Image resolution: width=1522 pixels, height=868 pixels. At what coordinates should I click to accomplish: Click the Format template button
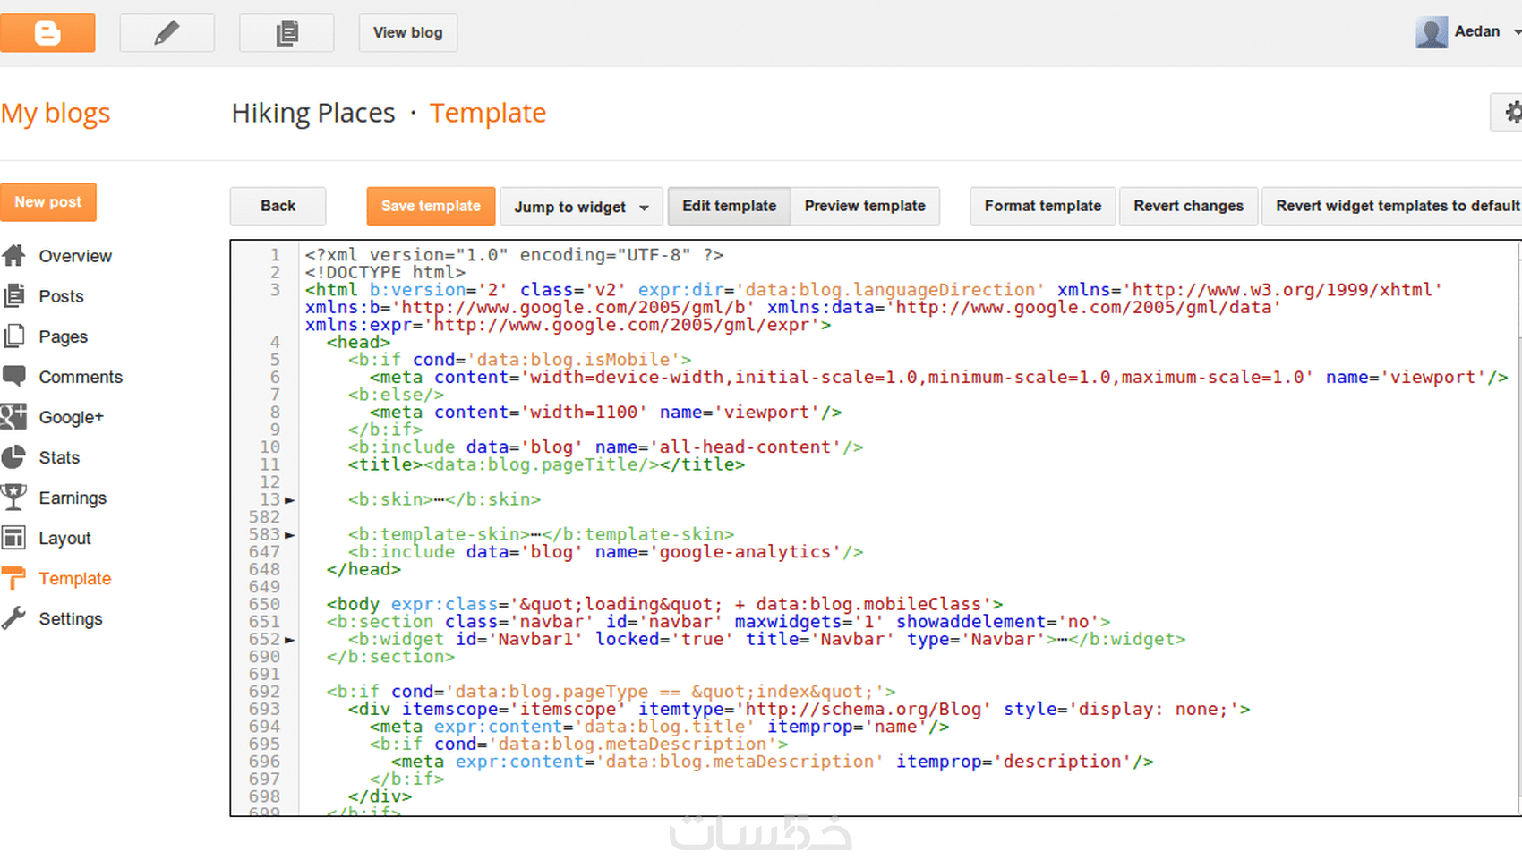1042,206
